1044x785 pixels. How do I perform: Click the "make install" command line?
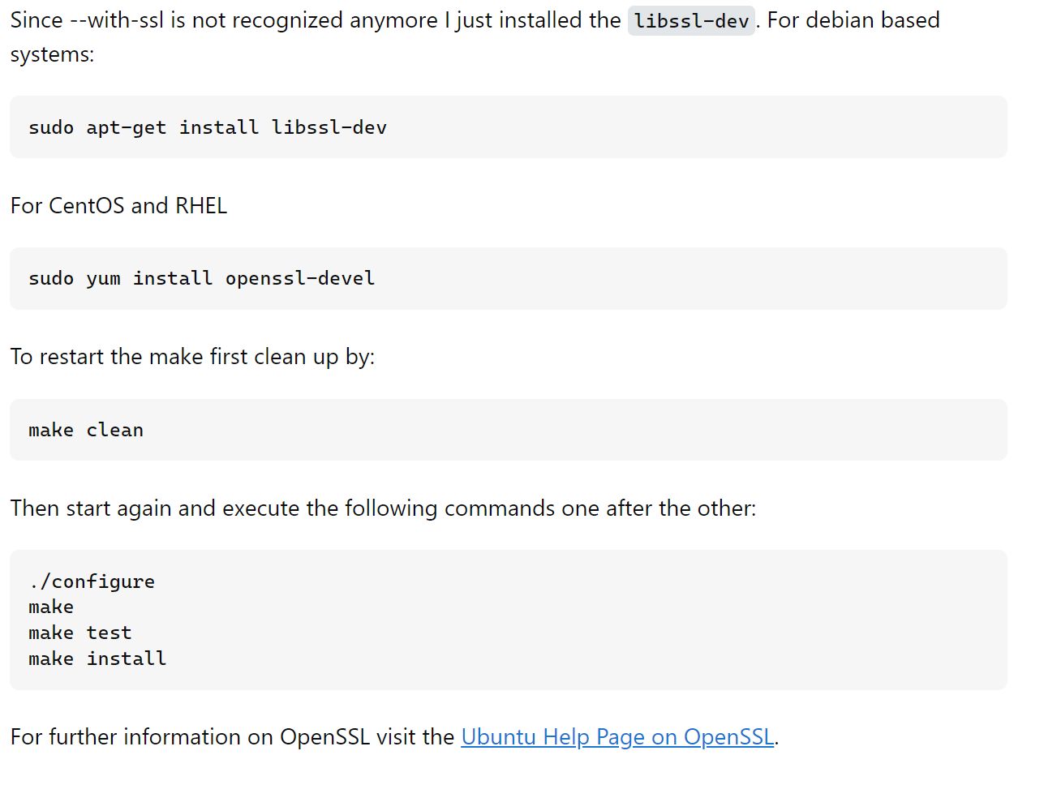pyautogui.click(x=97, y=658)
